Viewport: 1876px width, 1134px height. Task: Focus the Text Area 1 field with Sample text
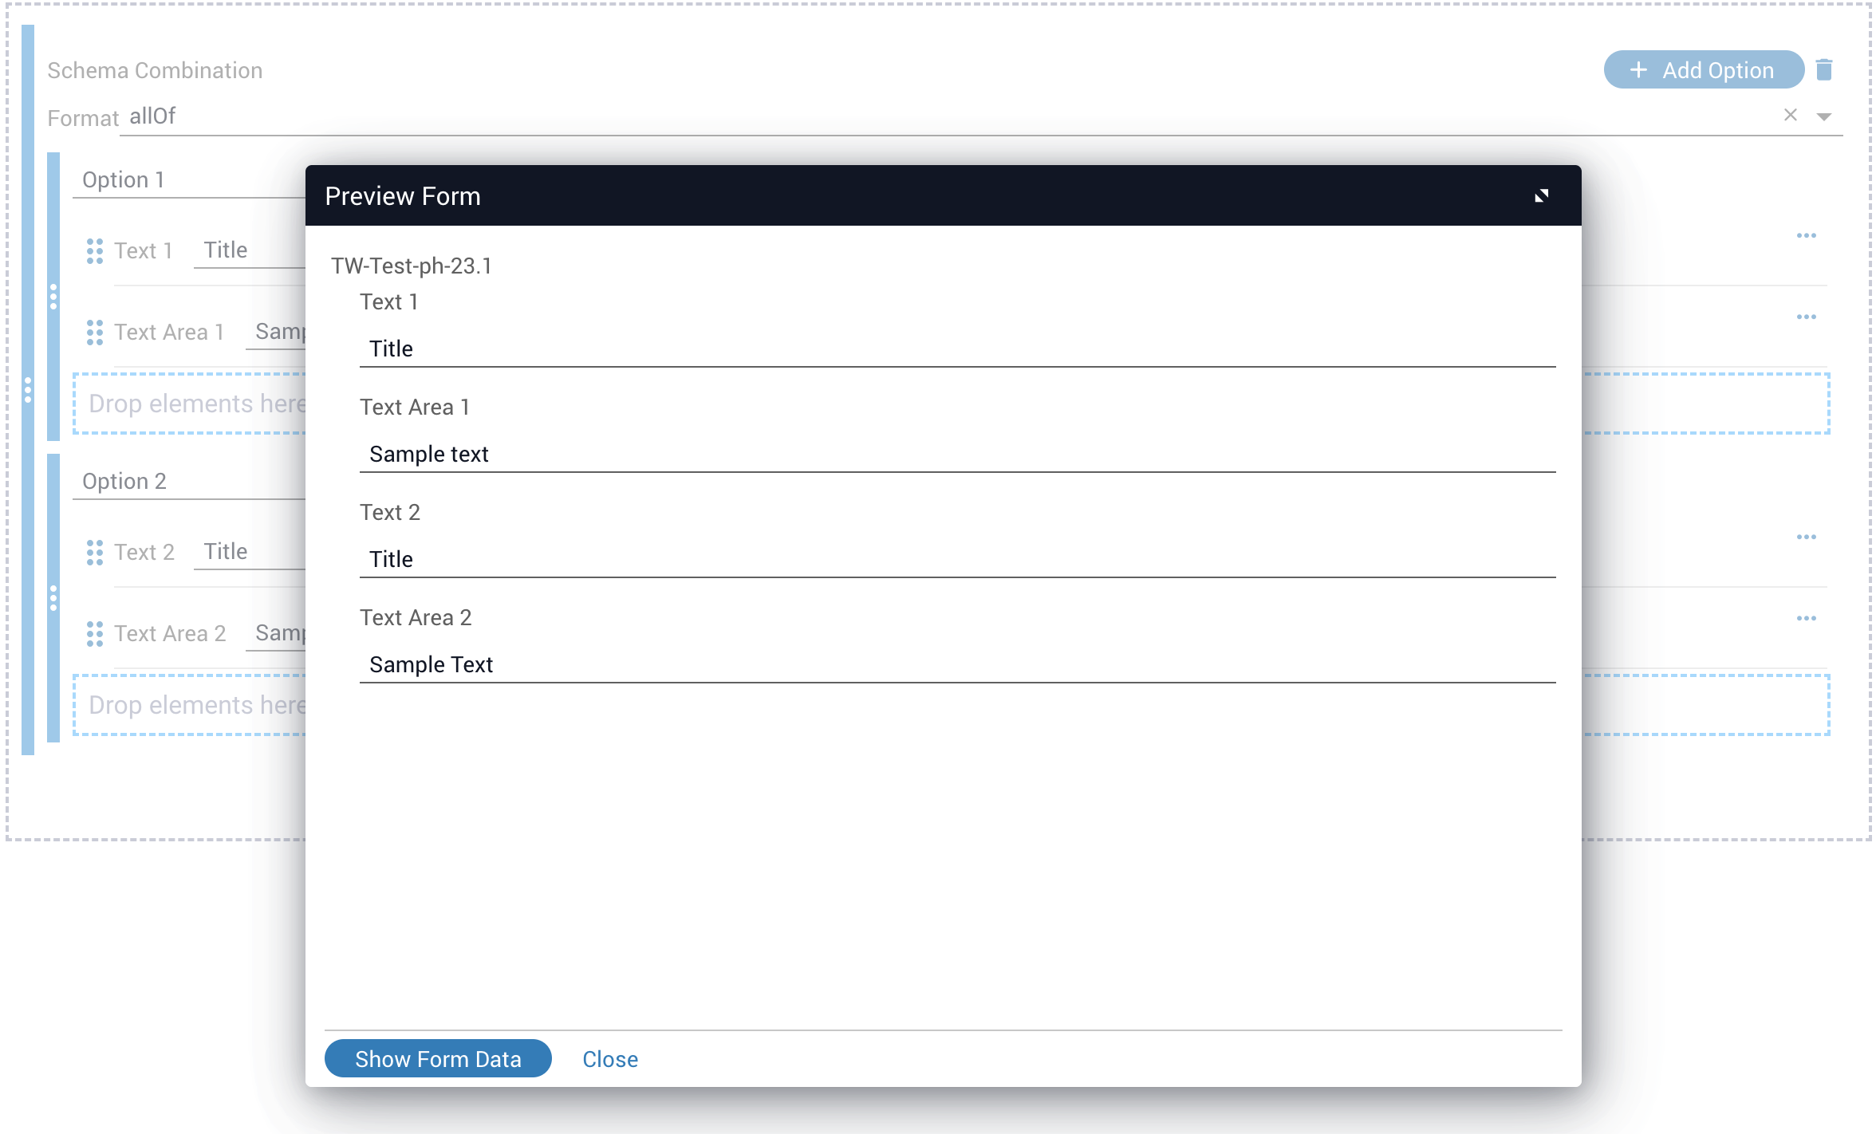click(x=957, y=455)
